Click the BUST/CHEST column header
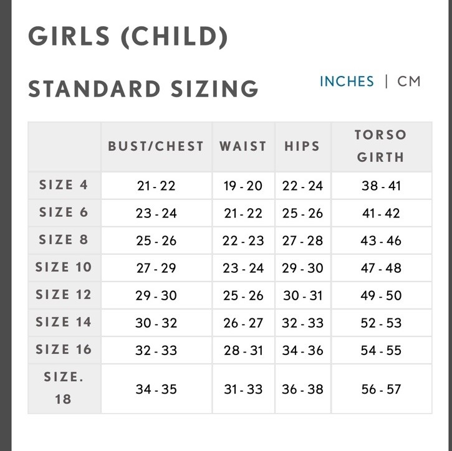Image resolution: width=452 pixels, height=451 pixels. (x=156, y=146)
